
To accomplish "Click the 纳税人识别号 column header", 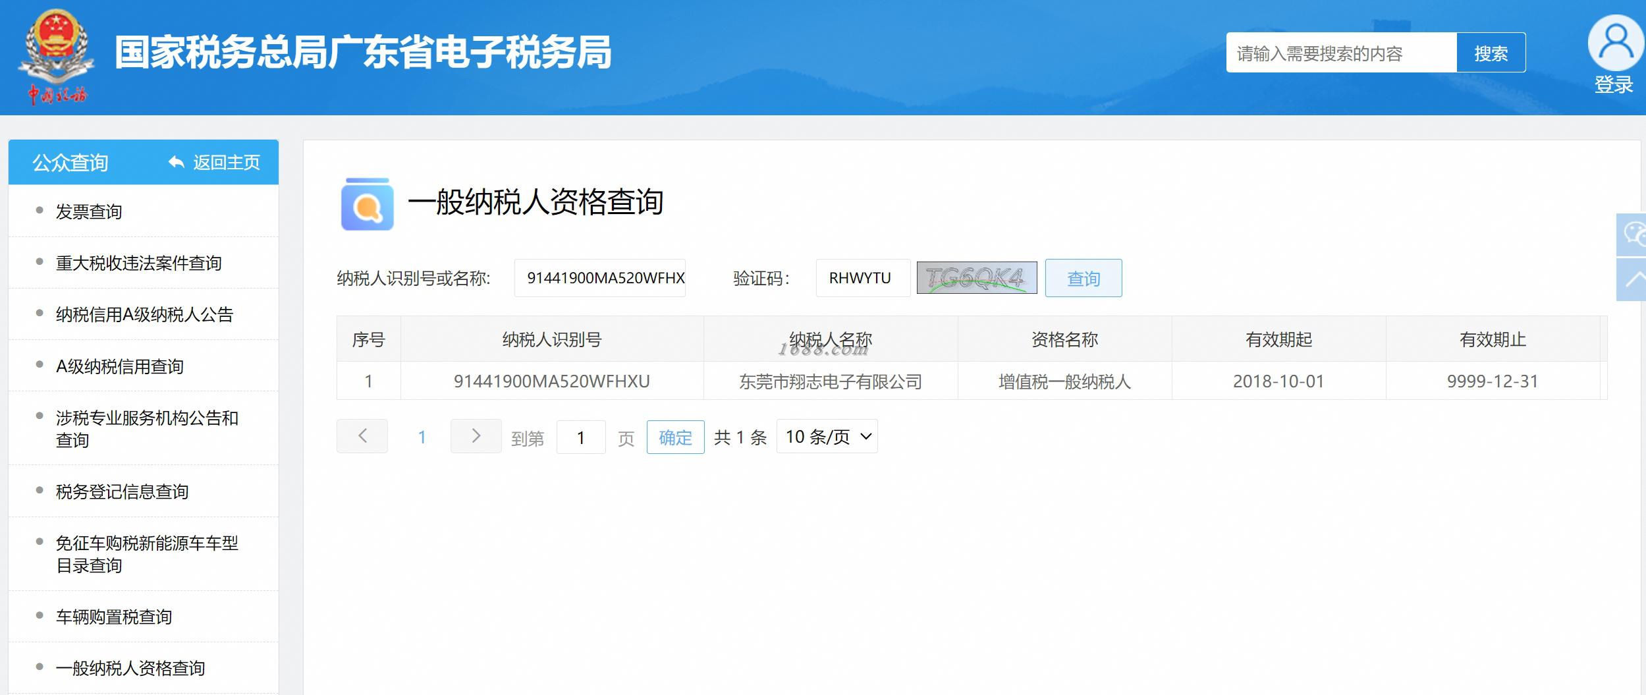I will 552,339.
